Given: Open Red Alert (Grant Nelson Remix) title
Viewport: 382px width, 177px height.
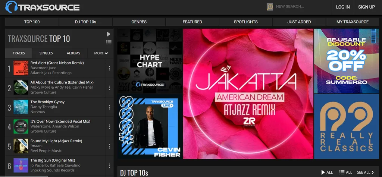Looking at the screenshot, I should [x=57, y=63].
